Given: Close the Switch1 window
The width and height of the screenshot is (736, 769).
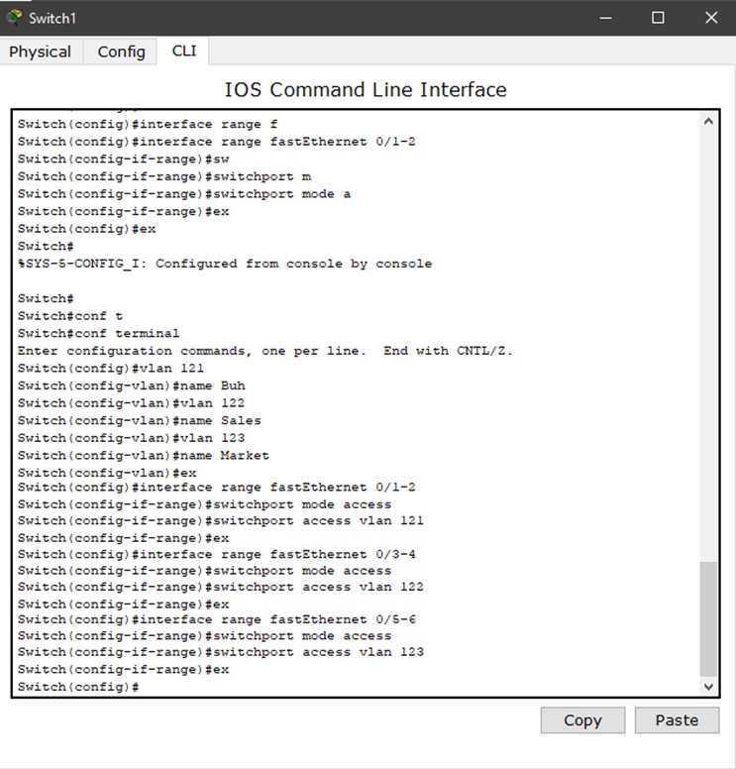Looking at the screenshot, I should (711, 18).
